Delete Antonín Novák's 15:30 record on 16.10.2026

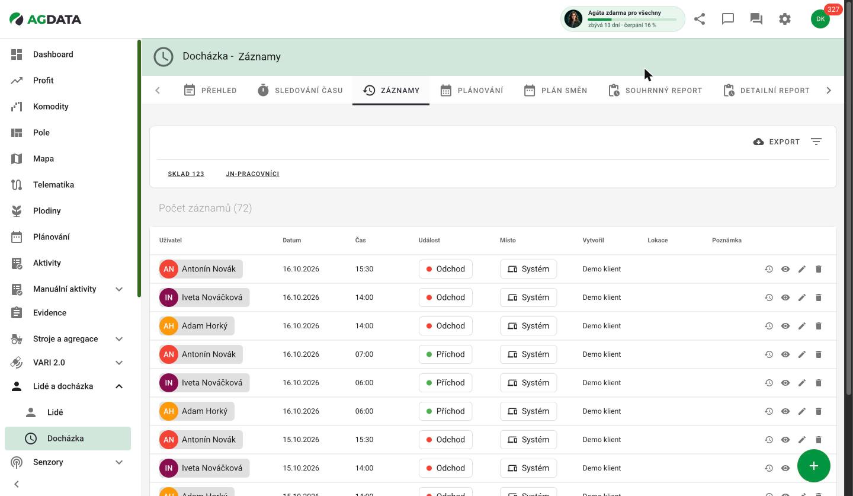coord(819,269)
